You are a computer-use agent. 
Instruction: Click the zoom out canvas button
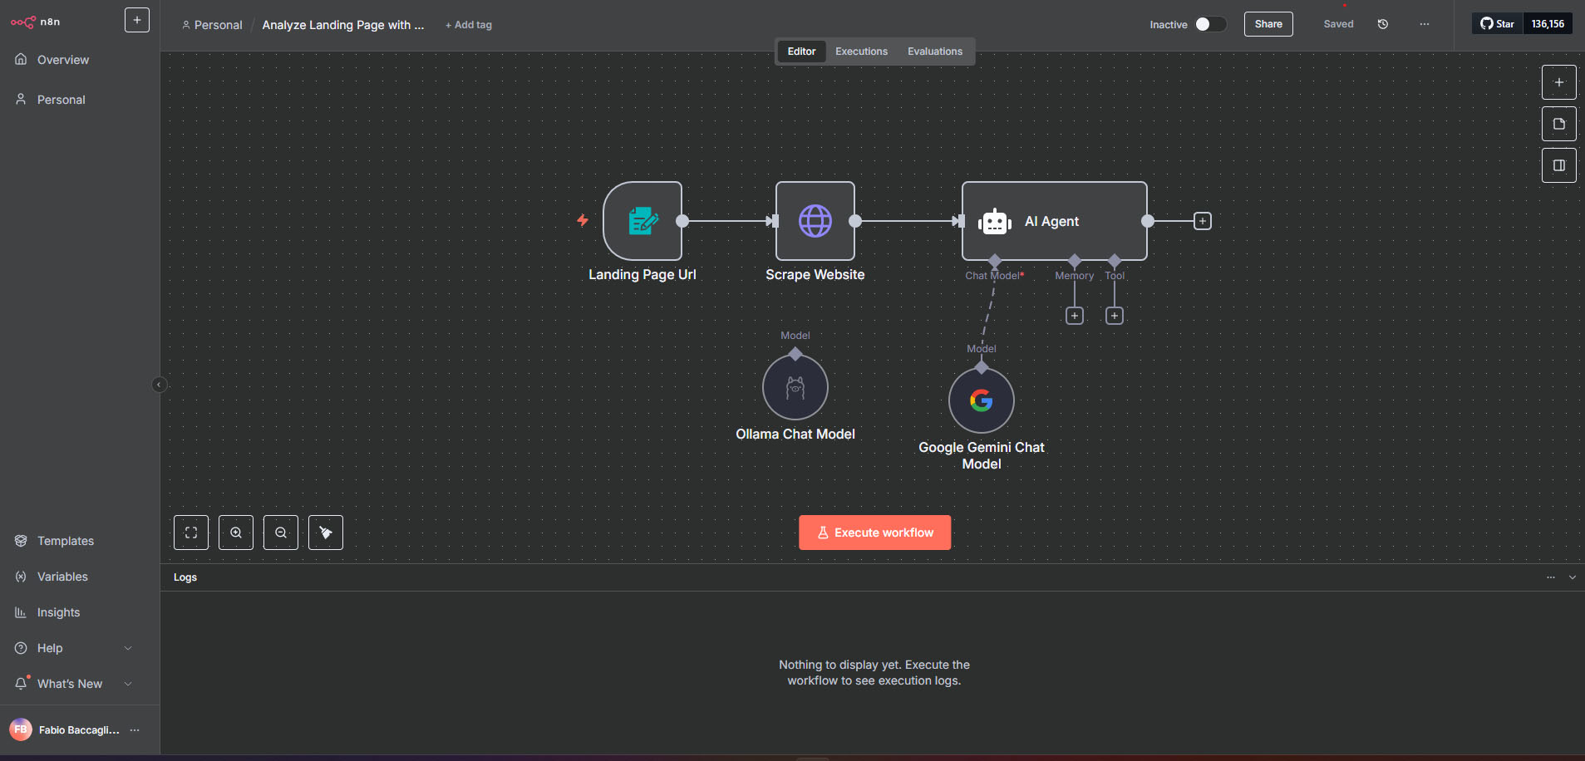click(281, 533)
